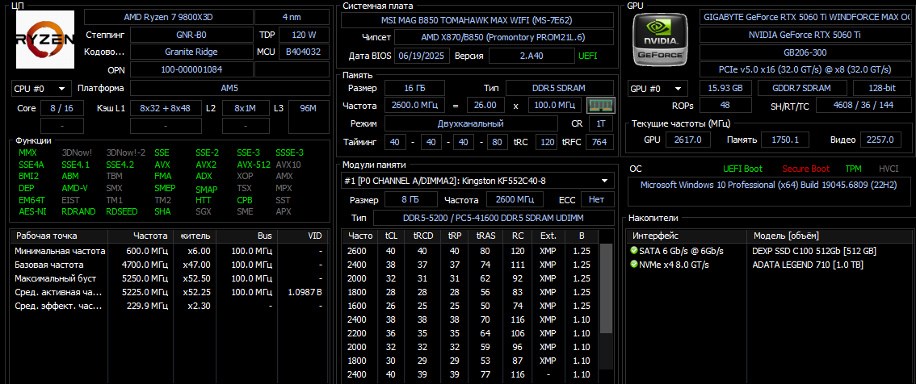Click the 06/19/2025 BIOS date field
The width and height of the screenshot is (916, 384).
(422, 56)
